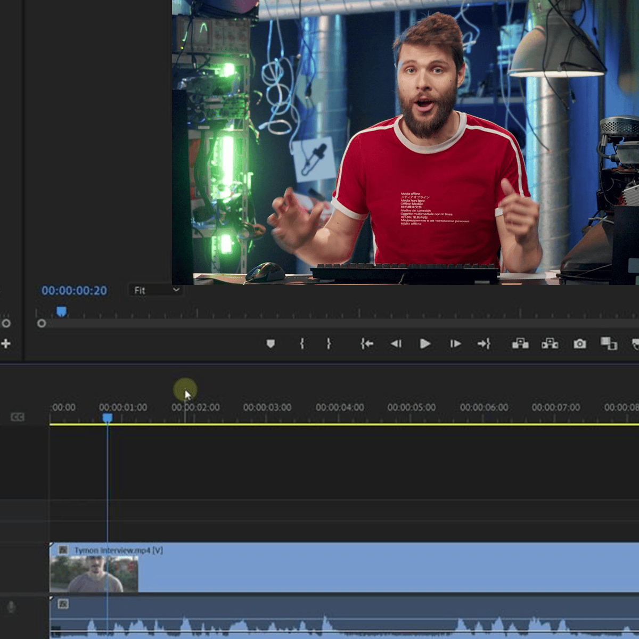Click the Voice-over record microphone icon
The height and width of the screenshot is (639, 639).
pos(12,605)
